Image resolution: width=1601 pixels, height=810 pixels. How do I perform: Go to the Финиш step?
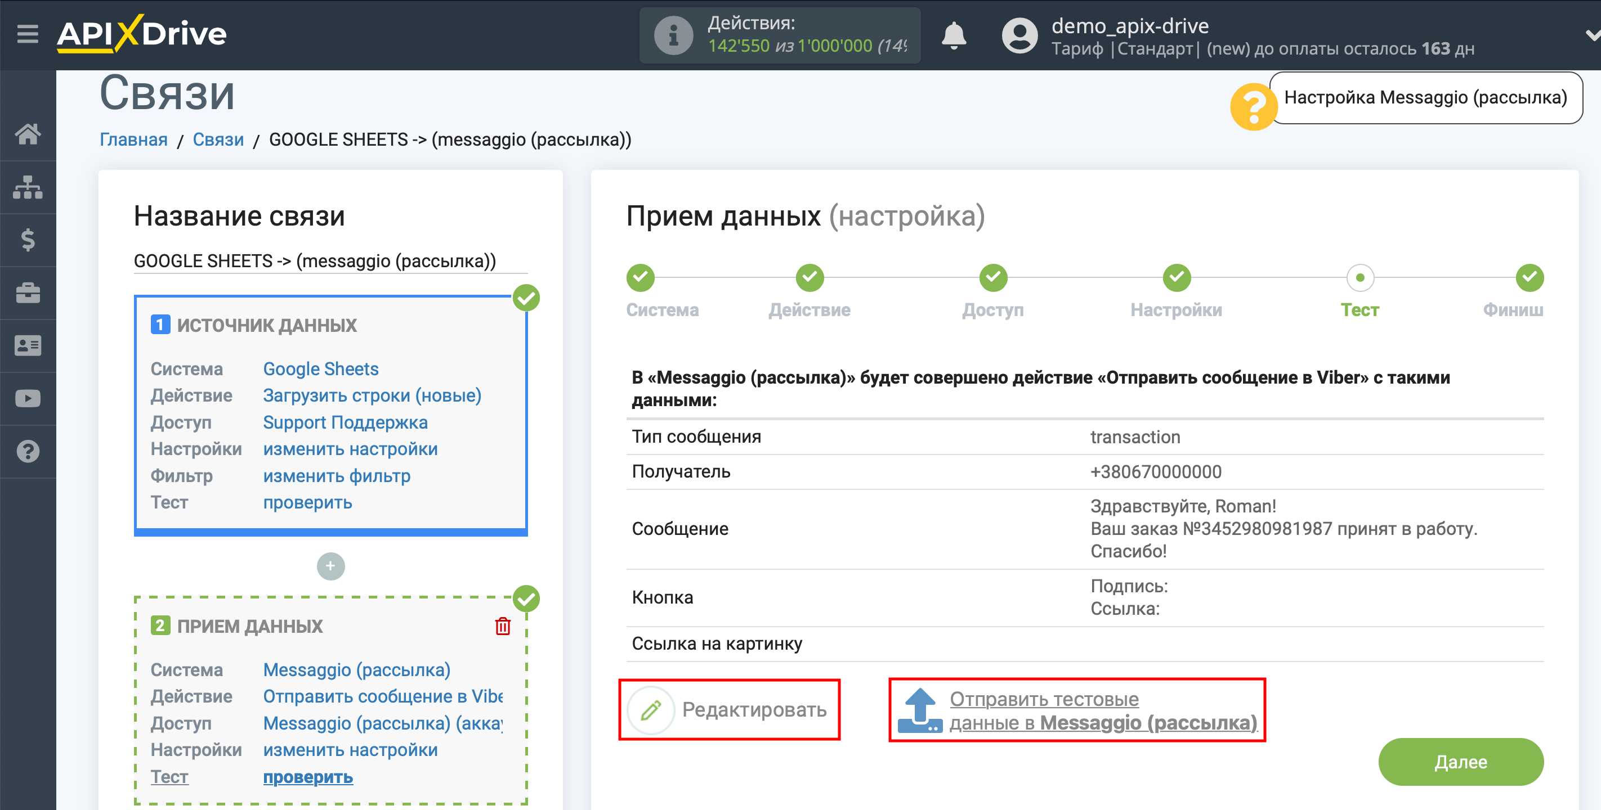click(1530, 278)
